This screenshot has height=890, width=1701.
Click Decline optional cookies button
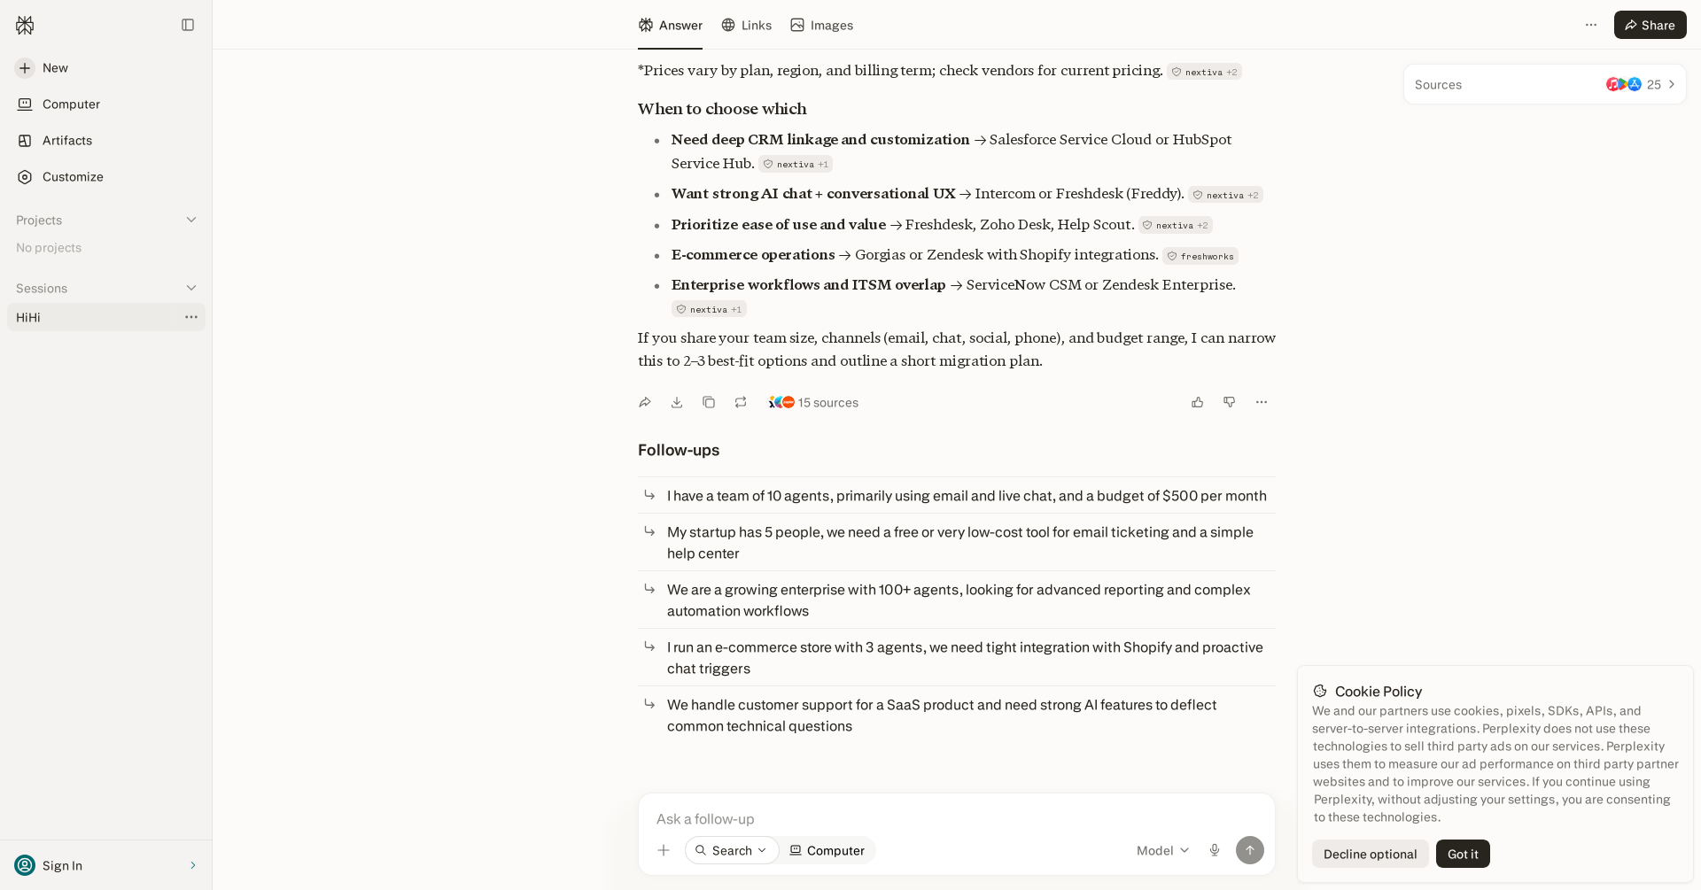[1370, 854]
